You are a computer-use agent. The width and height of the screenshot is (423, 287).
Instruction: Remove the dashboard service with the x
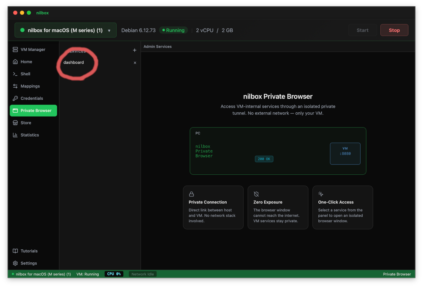[135, 62]
